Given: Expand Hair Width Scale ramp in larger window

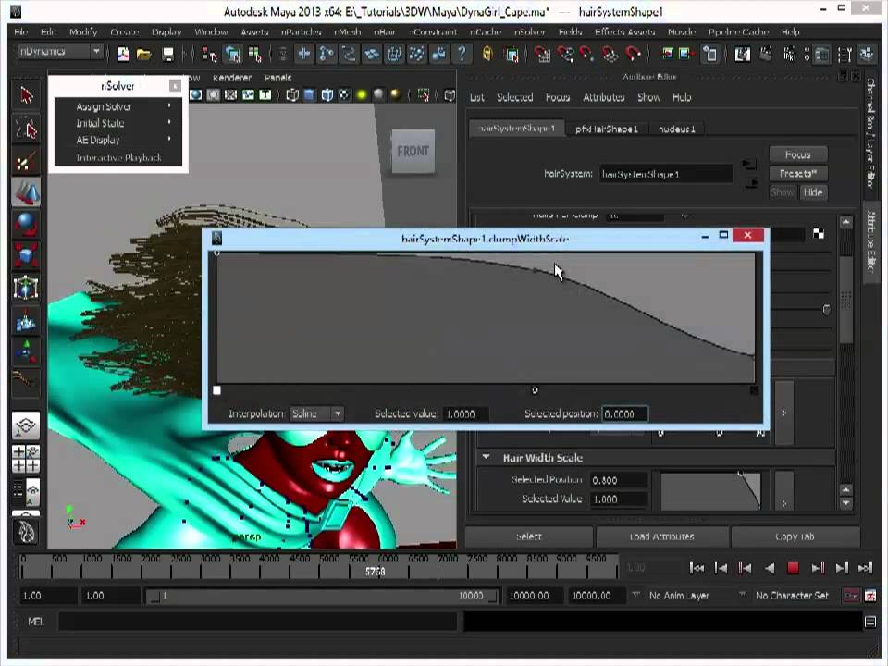Looking at the screenshot, I should 784,491.
